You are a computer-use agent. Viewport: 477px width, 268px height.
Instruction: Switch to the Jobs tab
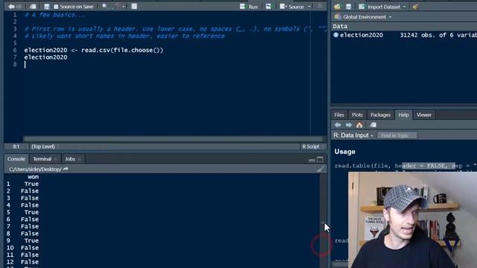(70, 159)
